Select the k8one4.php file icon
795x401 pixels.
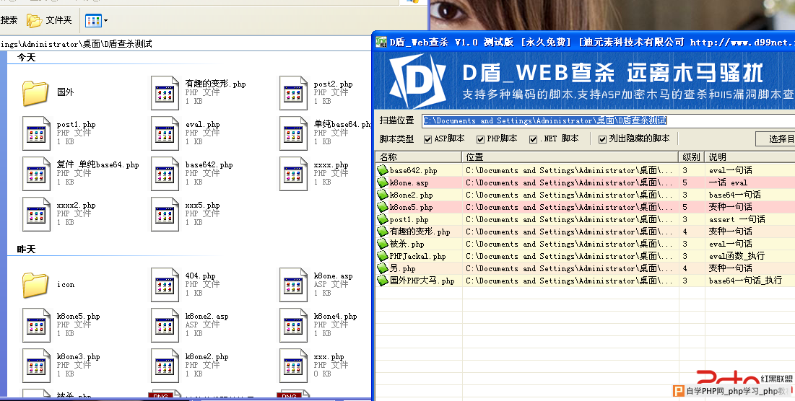pyautogui.click(x=294, y=325)
